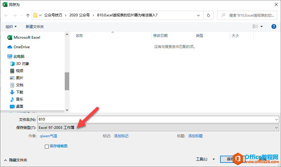Screen dimensions: 281x167
Task: Expand the address bar history dropdown
Action: (x=198, y=15)
